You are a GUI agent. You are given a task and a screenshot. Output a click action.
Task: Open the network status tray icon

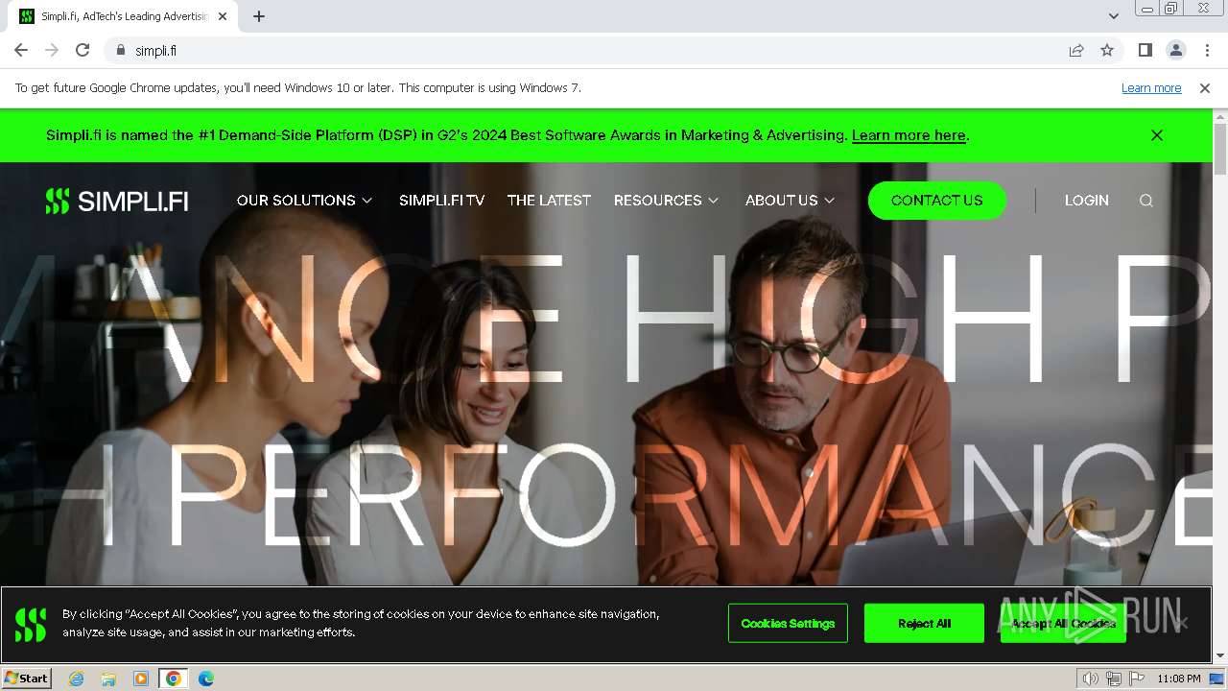tap(1113, 679)
